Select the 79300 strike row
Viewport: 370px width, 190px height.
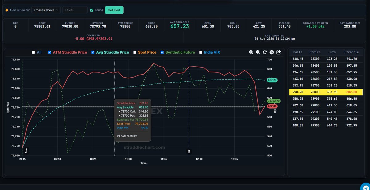(x=326, y=125)
